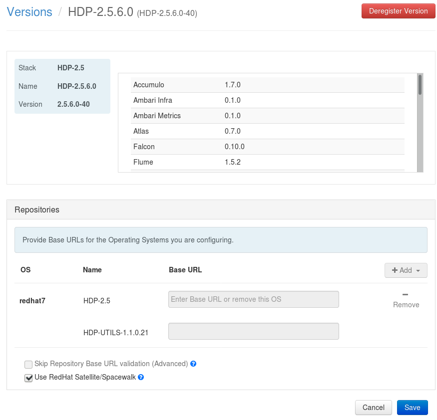Screen dimensions: 437x420
Task: Open the Add OS dropdown
Action: point(406,270)
